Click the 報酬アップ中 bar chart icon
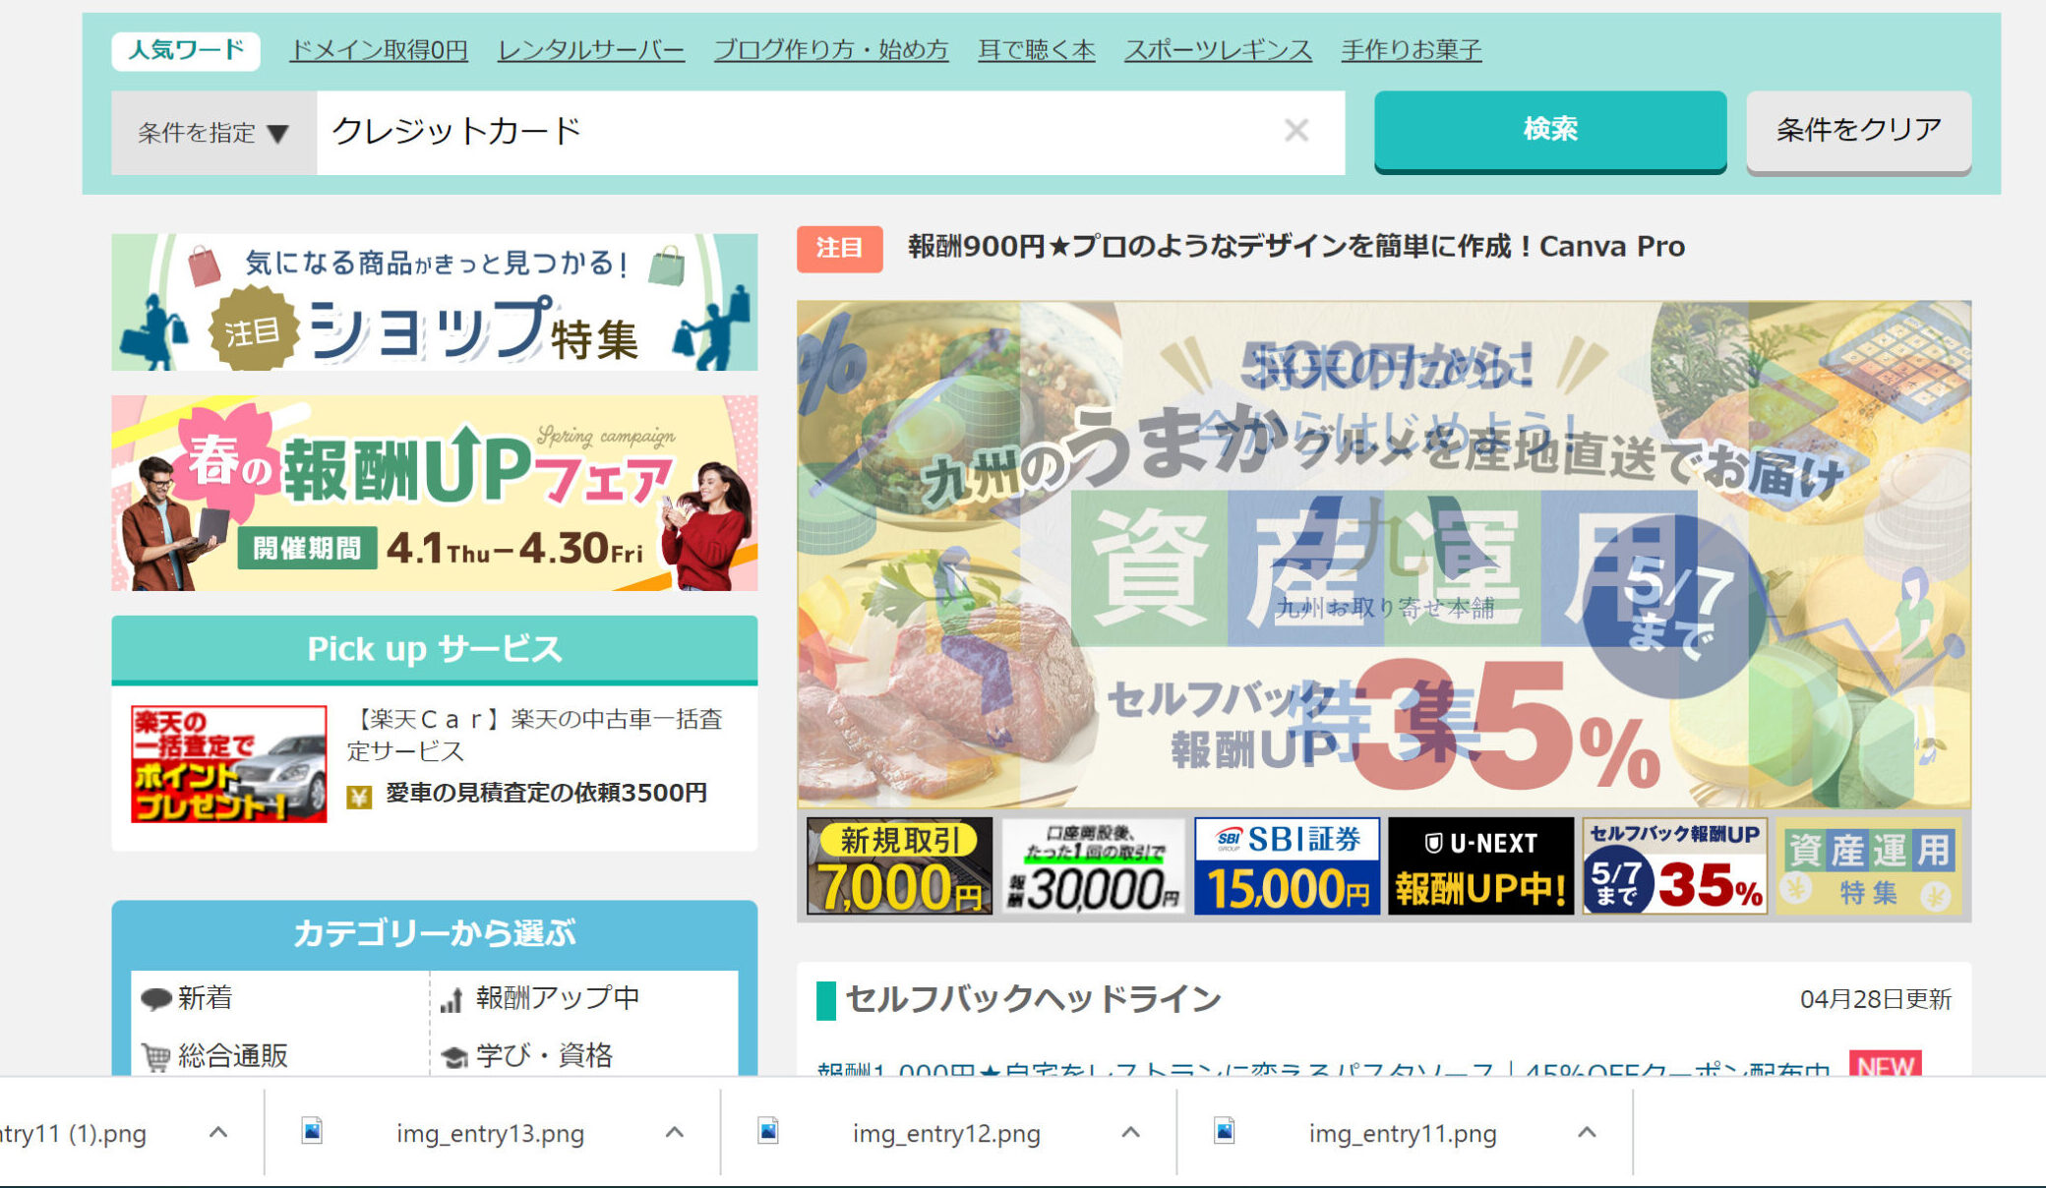Screen dimensions: 2046x1188 point(451,1000)
